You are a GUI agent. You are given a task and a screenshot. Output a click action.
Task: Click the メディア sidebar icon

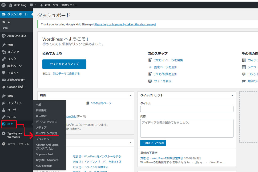click(x=4, y=52)
